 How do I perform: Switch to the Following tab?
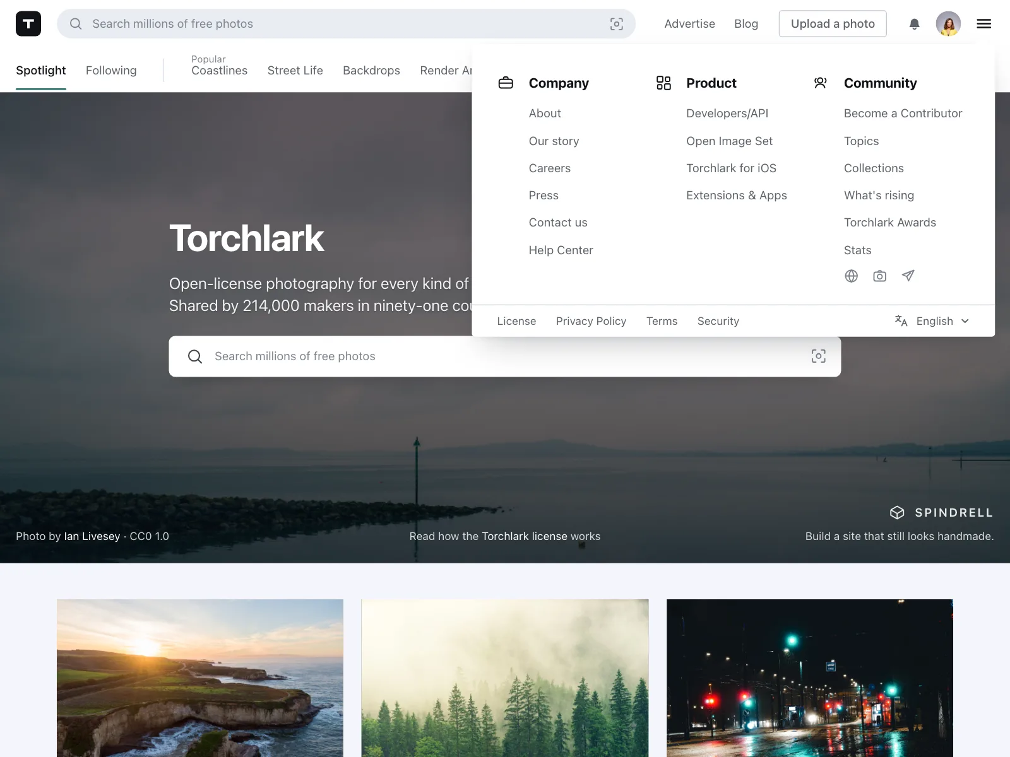111,71
